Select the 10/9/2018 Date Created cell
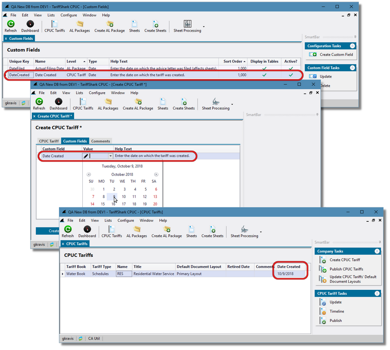Screen dimensions: 390x350 291,274
